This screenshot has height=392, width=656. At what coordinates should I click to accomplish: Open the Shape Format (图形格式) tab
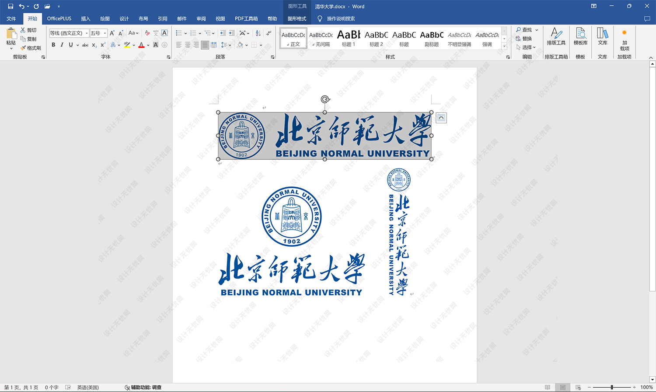pos(297,18)
